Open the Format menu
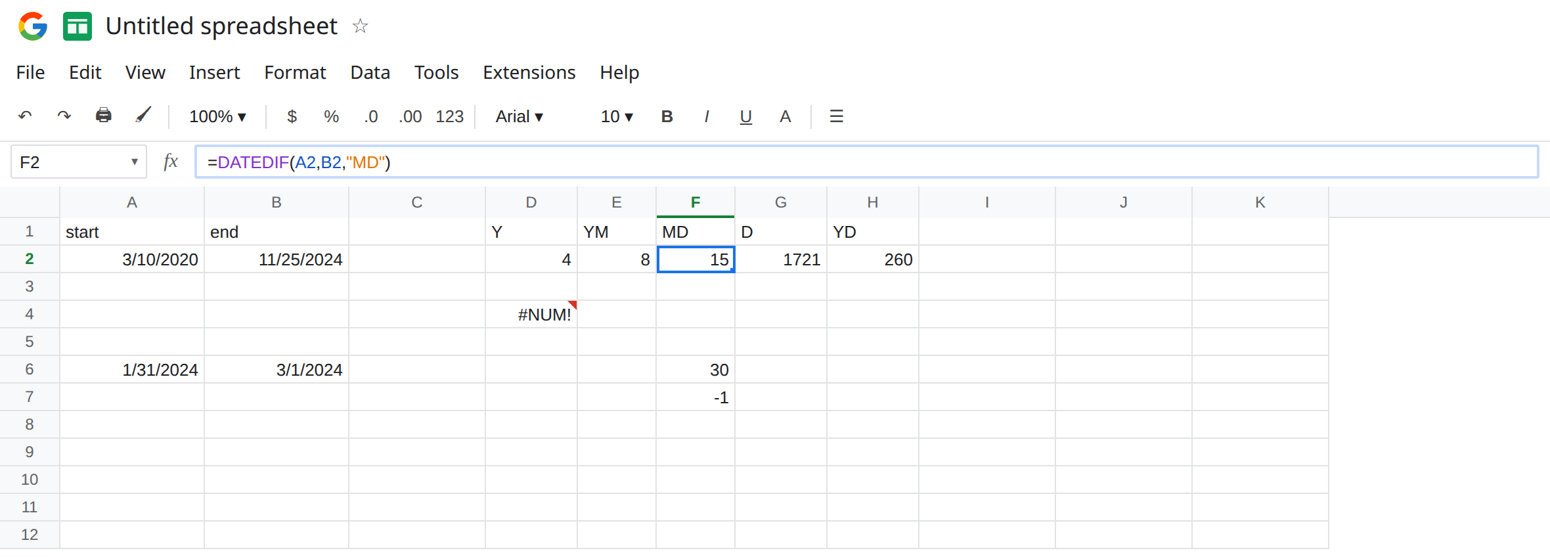This screenshot has width=1550, height=557. pyautogui.click(x=295, y=72)
